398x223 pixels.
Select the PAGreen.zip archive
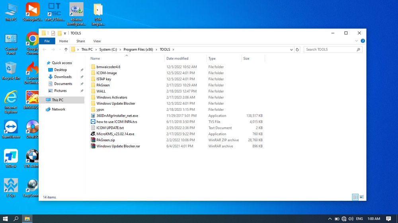[105, 140]
